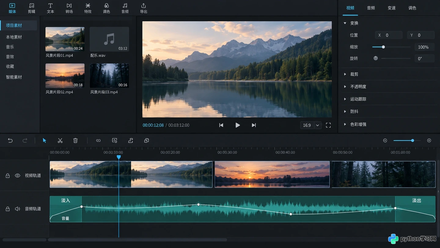Zoom out timeline with minus icon
The width and height of the screenshot is (440, 248).
pos(385,141)
